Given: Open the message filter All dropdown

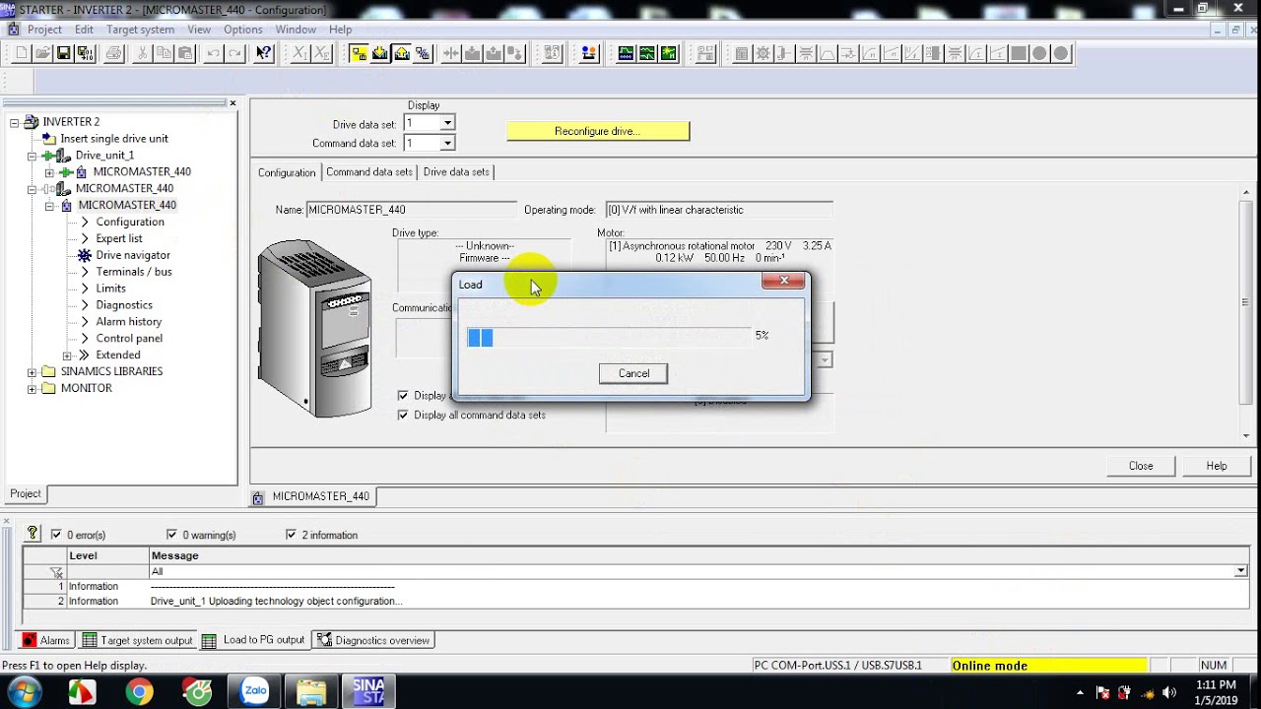Looking at the screenshot, I should click(x=1240, y=571).
